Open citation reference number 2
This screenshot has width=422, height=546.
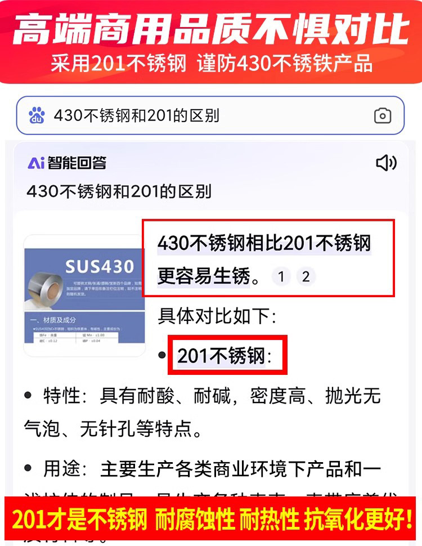[306, 276]
